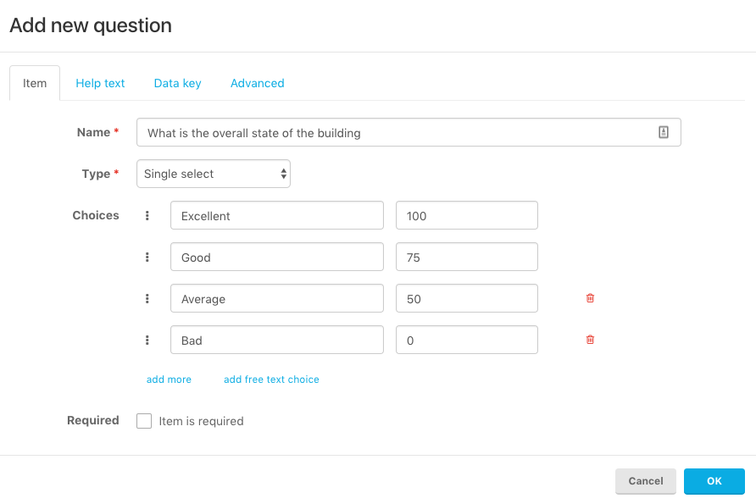
Task: Delete the Bad choice with trash icon
Action: (590, 339)
